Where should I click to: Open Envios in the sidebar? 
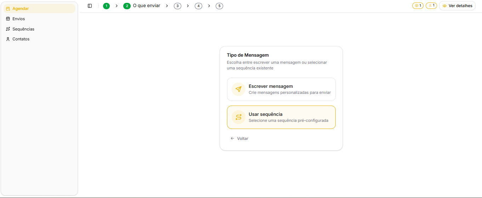click(x=18, y=19)
